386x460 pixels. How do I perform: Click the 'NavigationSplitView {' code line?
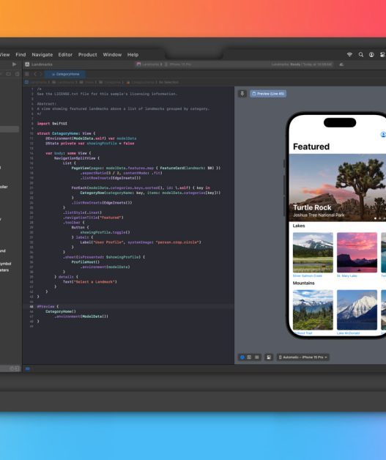point(77,158)
